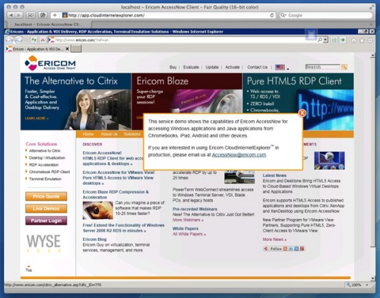
Task: Close the Ericom IE tab with its X
Action: 67,49
